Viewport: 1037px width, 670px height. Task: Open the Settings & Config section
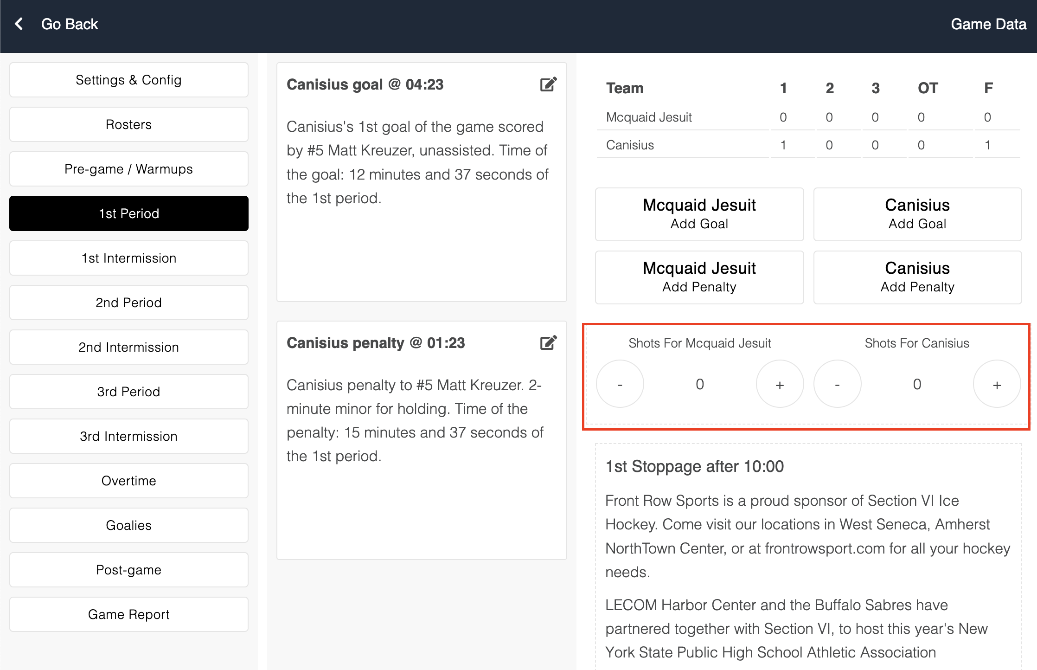pyautogui.click(x=128, y=80)
